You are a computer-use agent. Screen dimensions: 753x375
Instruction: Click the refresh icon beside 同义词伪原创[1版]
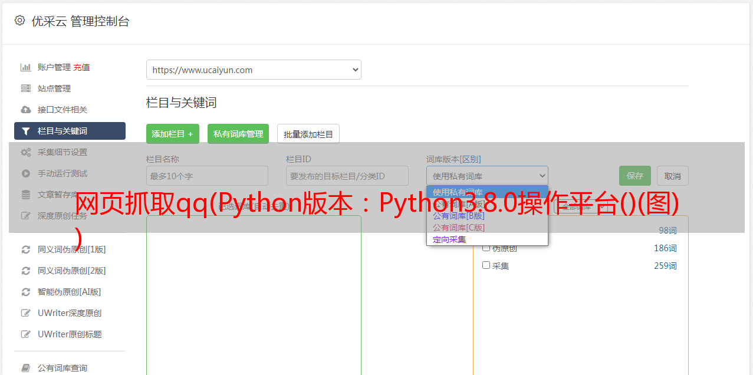25,249
